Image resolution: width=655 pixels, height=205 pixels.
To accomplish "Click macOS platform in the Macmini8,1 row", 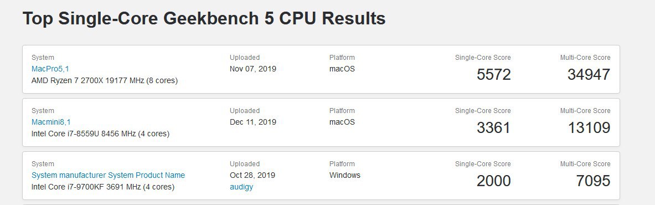I will tap(342, 122).
